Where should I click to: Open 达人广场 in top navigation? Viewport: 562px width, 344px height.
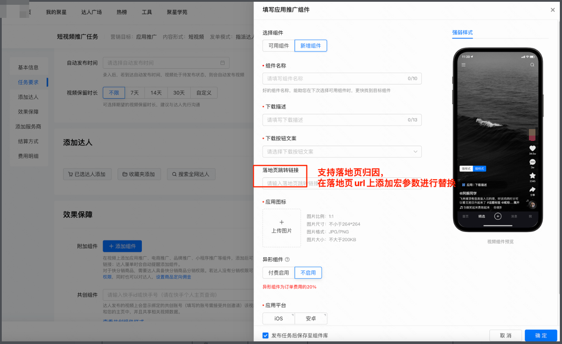(x=91, y=12)
